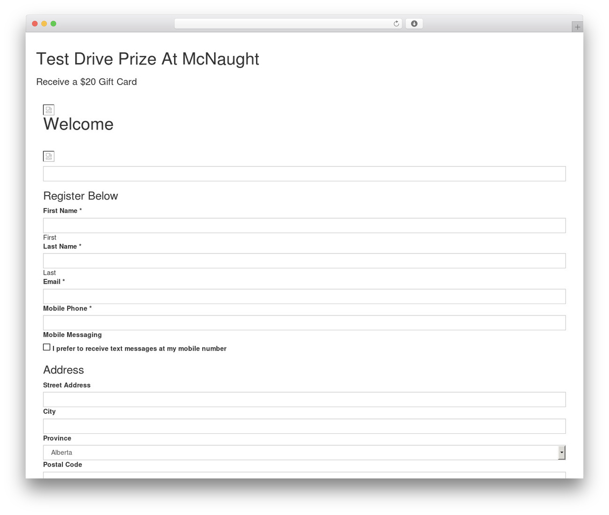Click the browser address bar

[288, 24]
